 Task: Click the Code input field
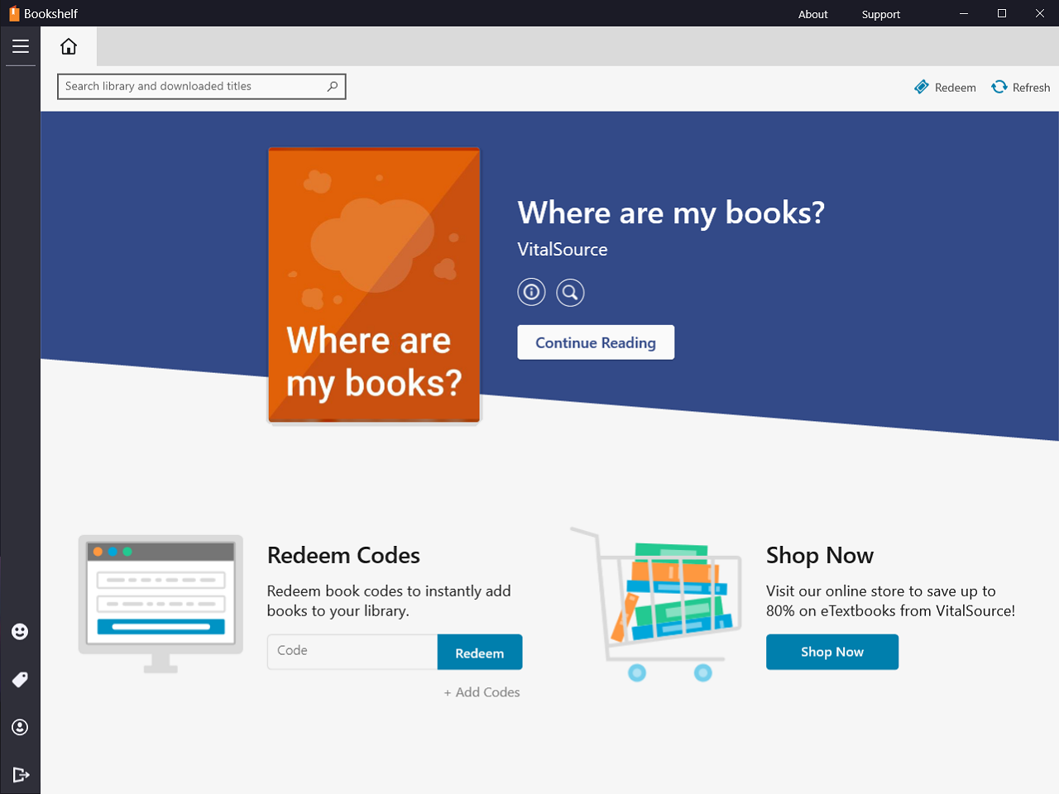(x=352, y=652)
